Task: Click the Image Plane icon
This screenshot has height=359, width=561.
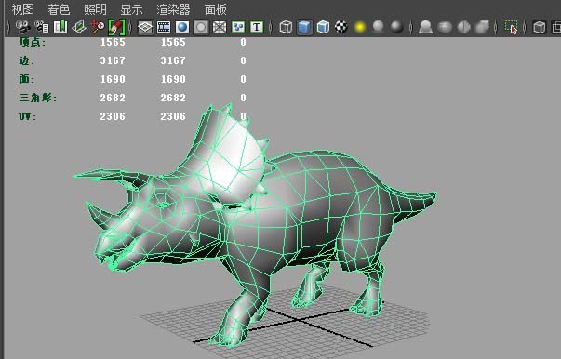Action: click(x=79, y=27)
